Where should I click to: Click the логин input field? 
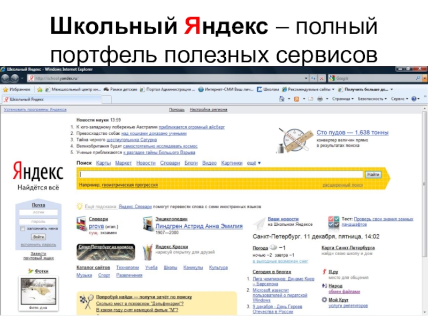pos(39,212)
